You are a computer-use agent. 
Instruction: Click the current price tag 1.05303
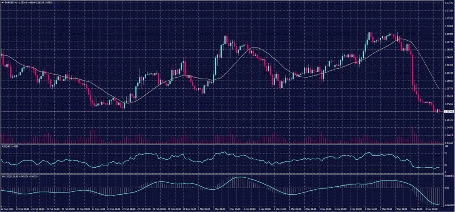point(448,111)
